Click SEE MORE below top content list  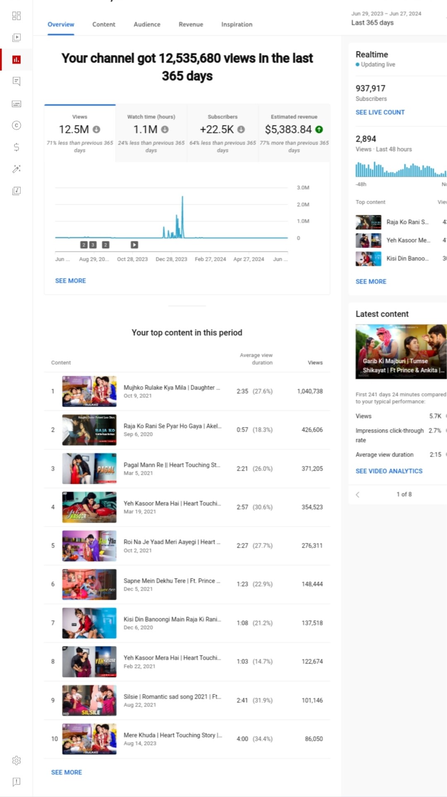click(67, 772)
